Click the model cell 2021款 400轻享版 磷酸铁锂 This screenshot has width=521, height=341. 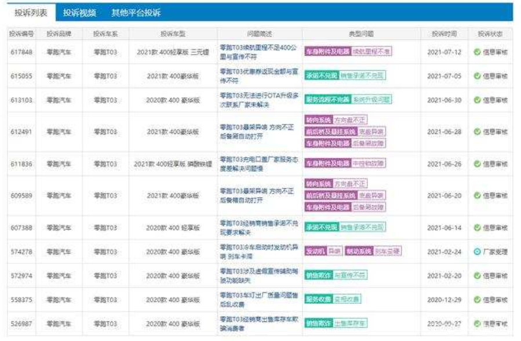(x=173, y=164)
